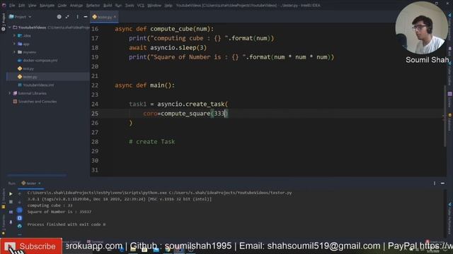Click the Project tree horizontal scrollbar
The height and width of the screenshot is (254, 453).
click(x=37, y=175)
